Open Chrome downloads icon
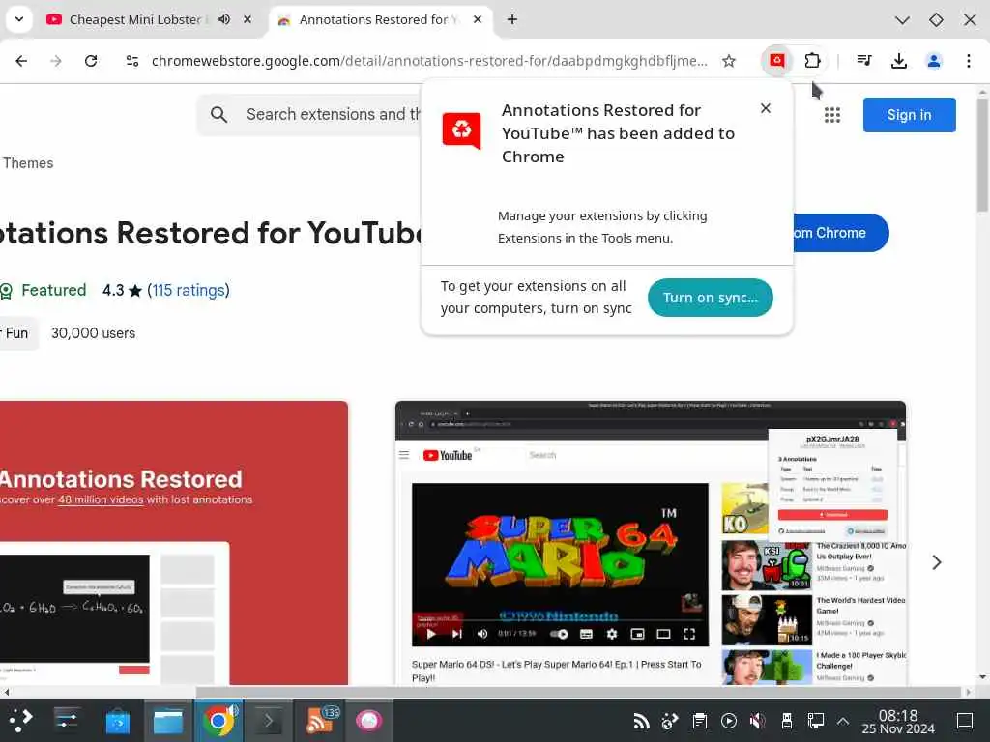Screen dimensions: 990x742 [898, 61]
